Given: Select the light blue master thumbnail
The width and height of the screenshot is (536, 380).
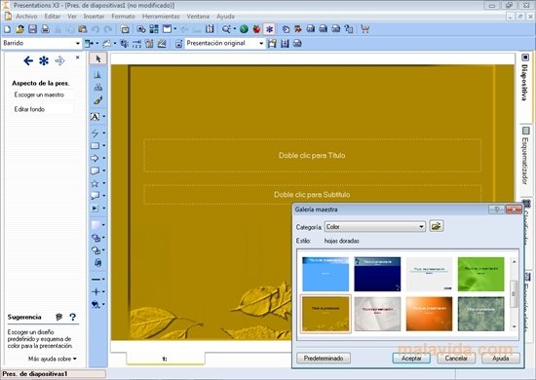Looking at the screenshot, I should click(x=325, y=274).
